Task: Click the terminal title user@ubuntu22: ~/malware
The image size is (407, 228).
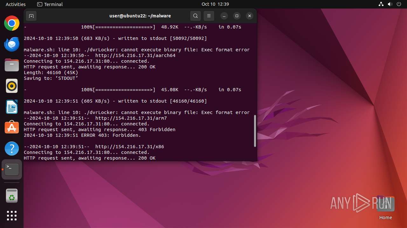Action: [140, 16]
